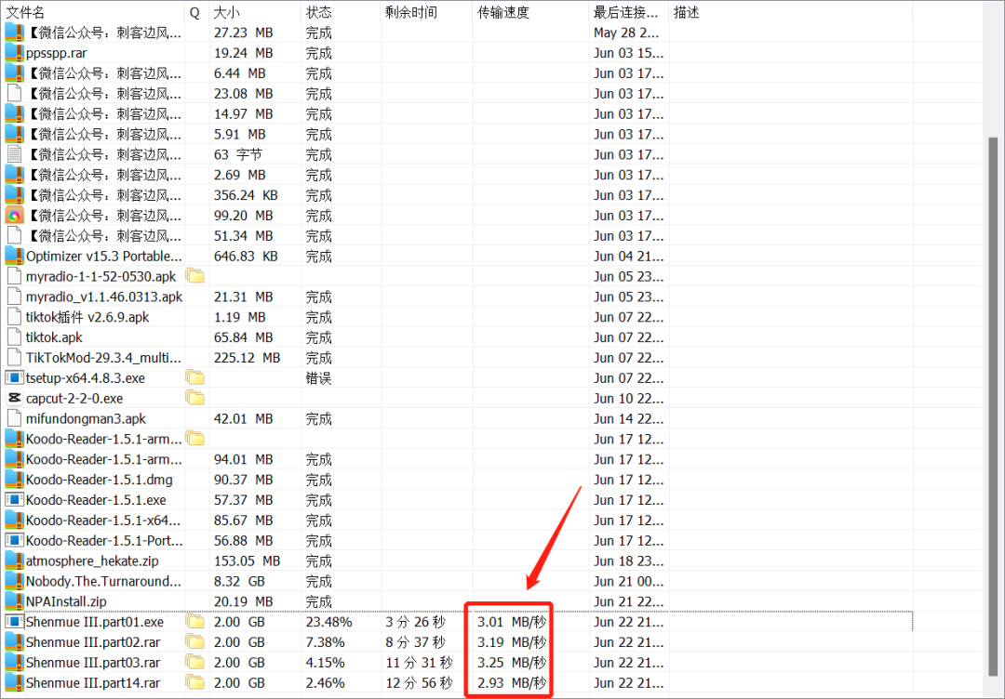The height and width of the screenshot is (699, 1005).
Task: Select the Koodo-Reader-1.5.1.dmg file name
Action: 99,480
